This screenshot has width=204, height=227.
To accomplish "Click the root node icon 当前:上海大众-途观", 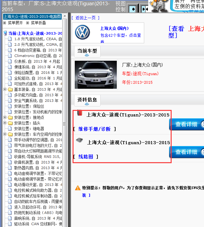I will coord(5,33).
